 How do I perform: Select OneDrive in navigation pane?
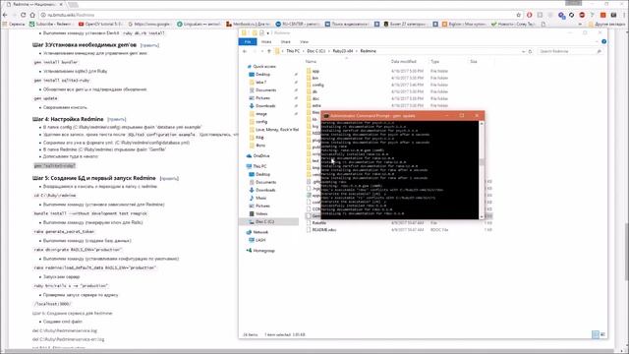tap(261, 155)
